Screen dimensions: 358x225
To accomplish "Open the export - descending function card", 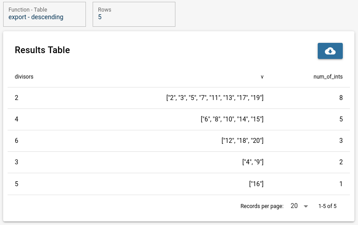I will 44,14.
